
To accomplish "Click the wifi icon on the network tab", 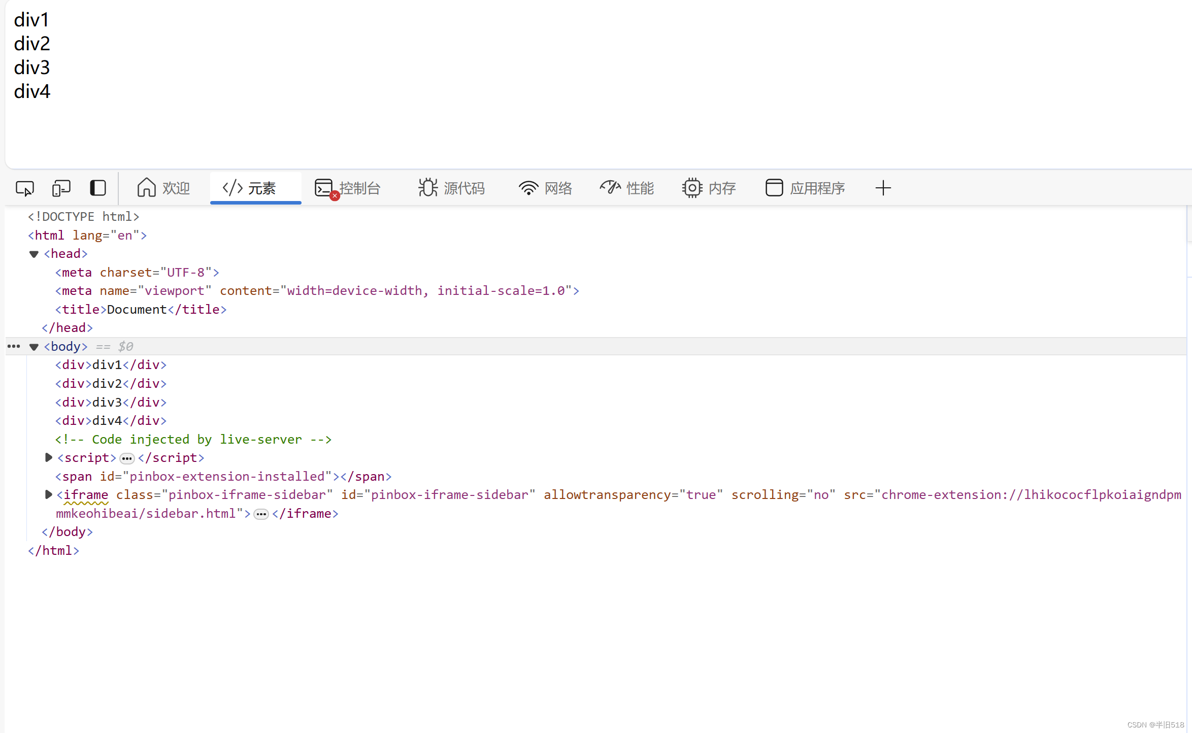I will click(528, 188).
